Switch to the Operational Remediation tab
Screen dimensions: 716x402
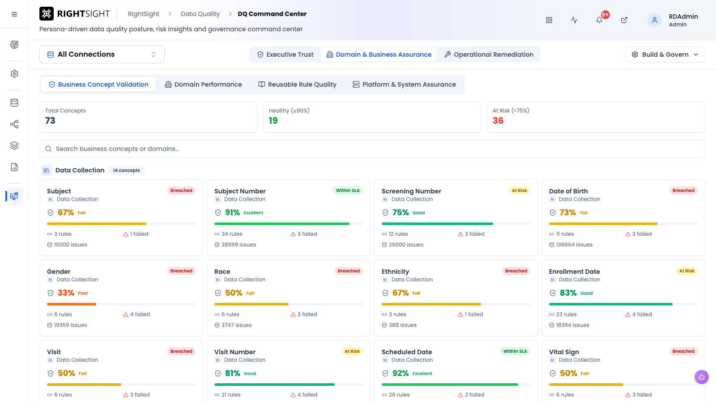tap(489, 54)
